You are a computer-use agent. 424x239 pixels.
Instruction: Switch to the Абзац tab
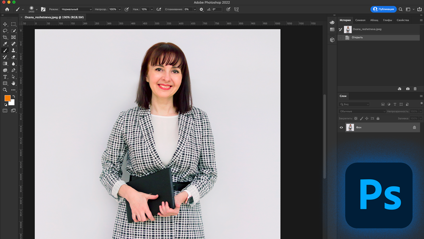[374, 20]
